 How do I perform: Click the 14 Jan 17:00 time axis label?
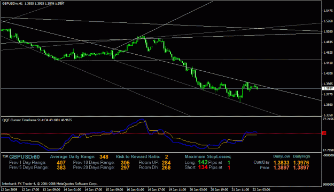[x=94, y=189]
